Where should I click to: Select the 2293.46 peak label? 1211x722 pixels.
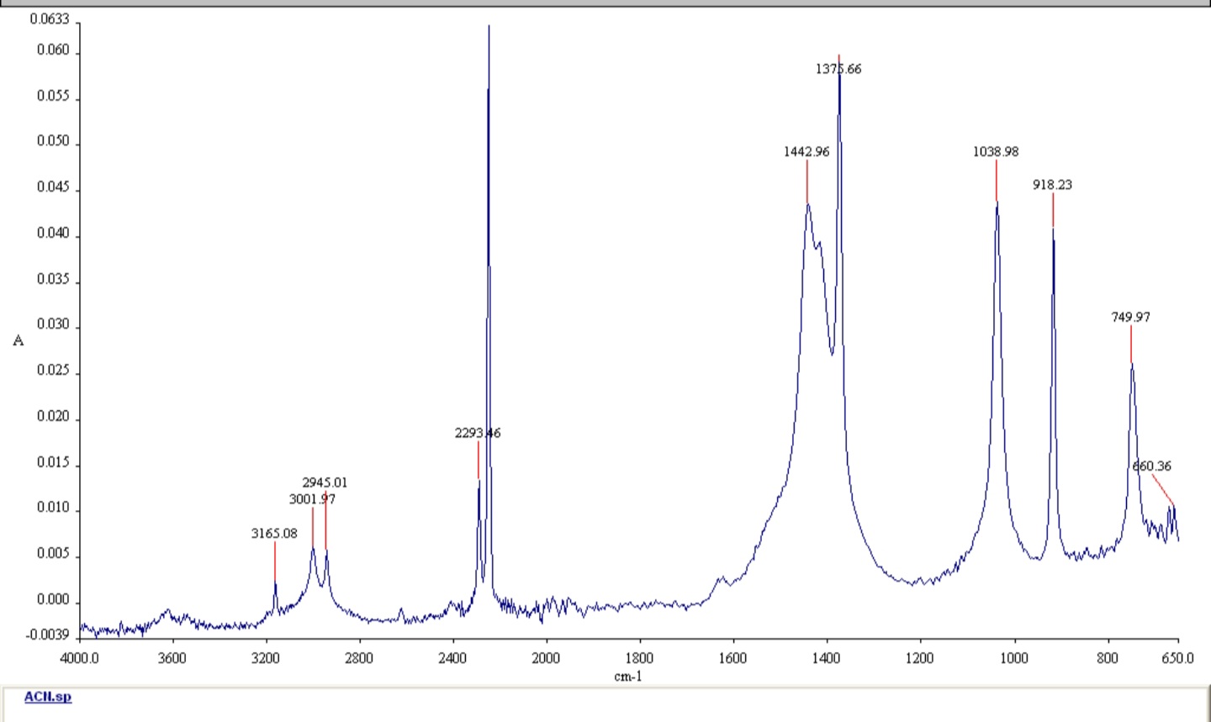tap(478, 434)
